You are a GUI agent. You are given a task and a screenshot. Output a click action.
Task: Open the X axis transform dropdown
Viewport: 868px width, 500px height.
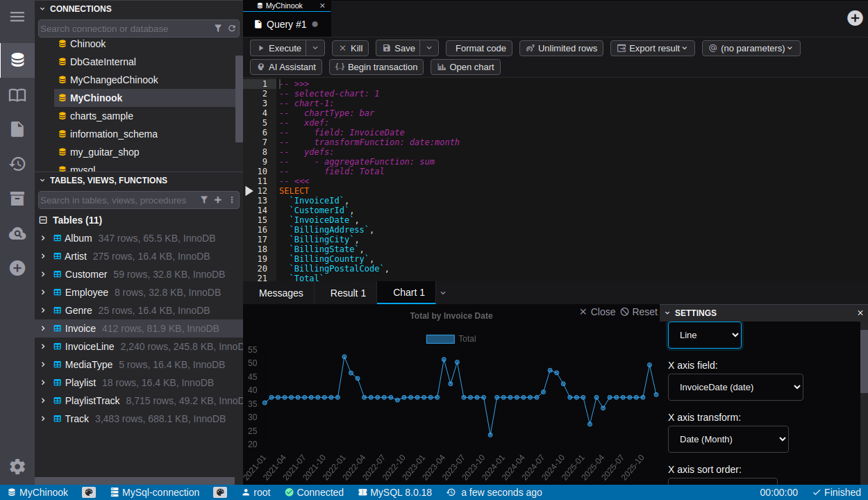[x=728, y=439]
